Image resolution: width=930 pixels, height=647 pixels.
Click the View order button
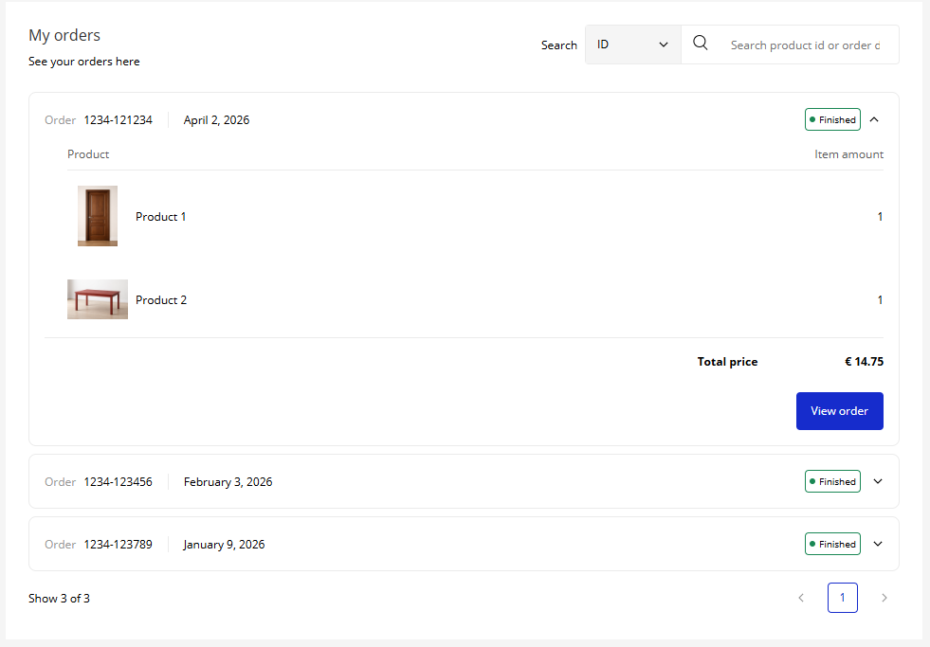[x=839, y=410]
